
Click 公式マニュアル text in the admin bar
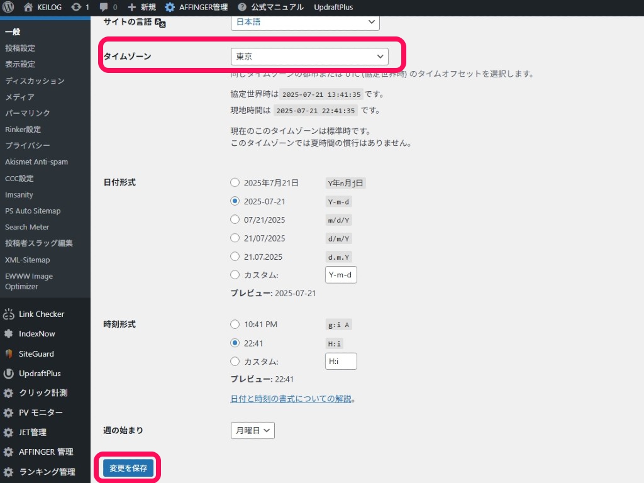[x=277, y=7]
